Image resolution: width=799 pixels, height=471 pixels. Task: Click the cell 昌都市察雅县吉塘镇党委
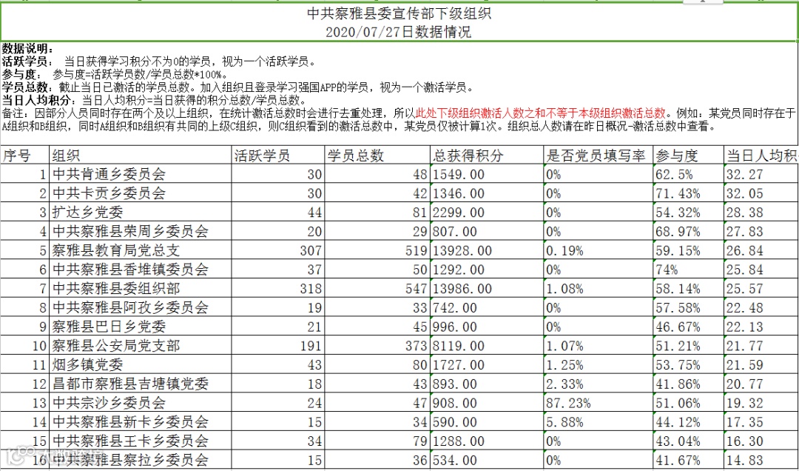coord(141,384)
